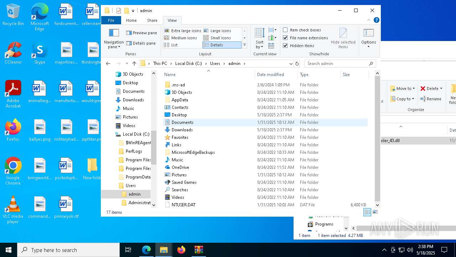
Task: Open Copy to dropdown in background window
Action: [402, 99]
